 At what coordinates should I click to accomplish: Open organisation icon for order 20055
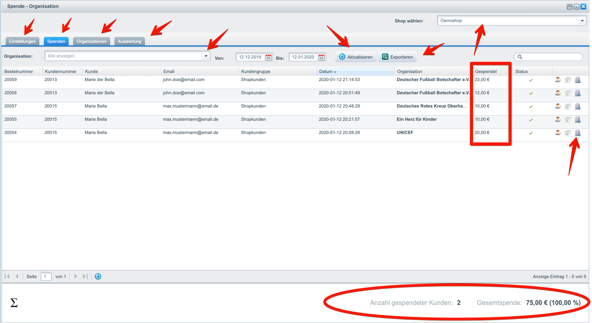578,120
